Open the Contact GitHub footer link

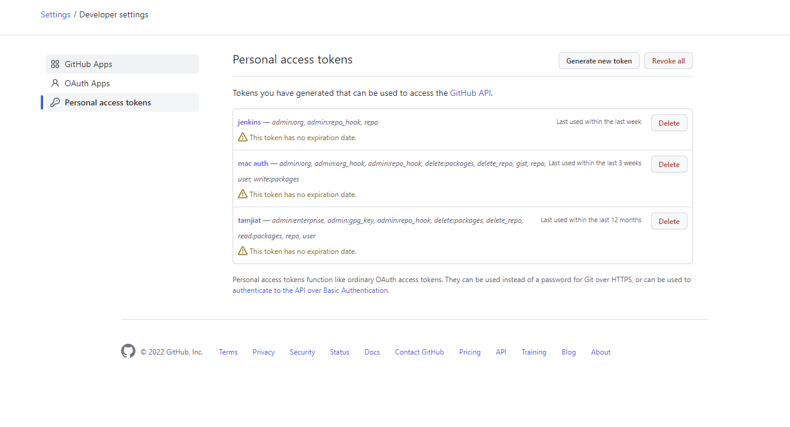click(420, 352)
